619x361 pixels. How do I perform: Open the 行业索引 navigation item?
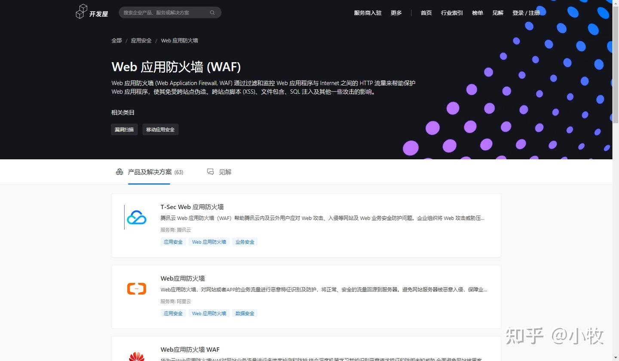(451, 13)
